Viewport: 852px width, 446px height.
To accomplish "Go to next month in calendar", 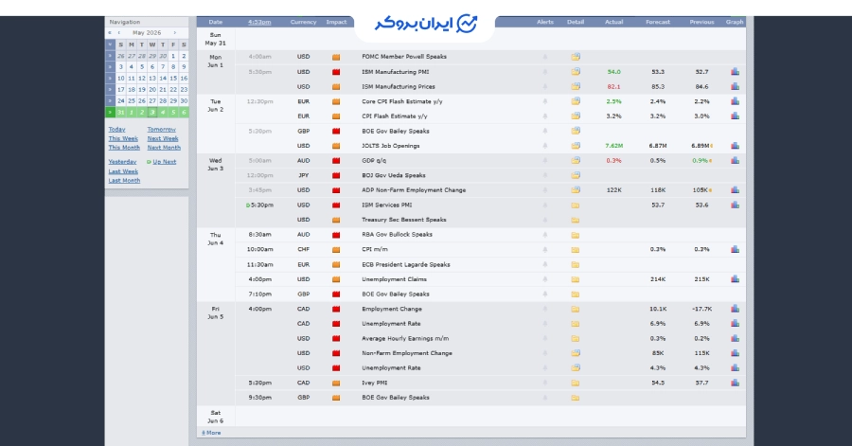I will (174, 32).
